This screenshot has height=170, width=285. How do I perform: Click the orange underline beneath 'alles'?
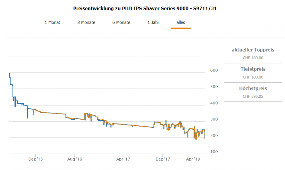click(x=181, y=28)
